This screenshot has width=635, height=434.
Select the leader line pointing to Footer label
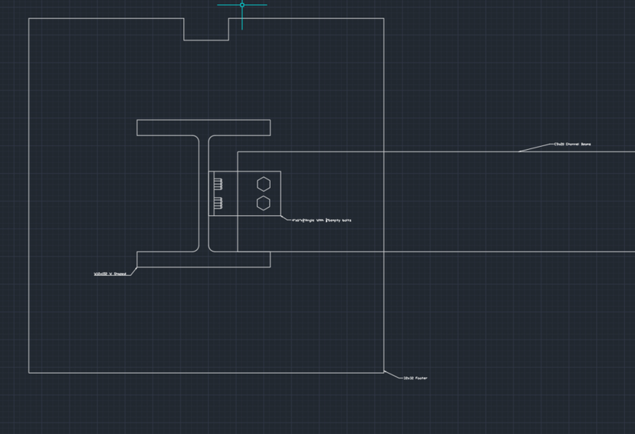(x=394, y=375)
